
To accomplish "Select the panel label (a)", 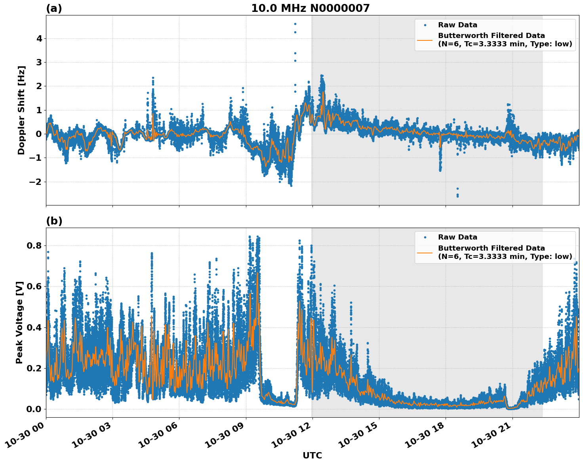I will pos(54,7).
